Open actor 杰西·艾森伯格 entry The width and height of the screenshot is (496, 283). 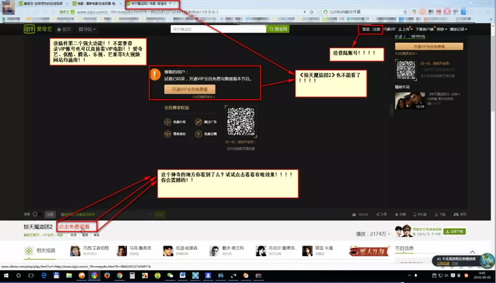89,251
